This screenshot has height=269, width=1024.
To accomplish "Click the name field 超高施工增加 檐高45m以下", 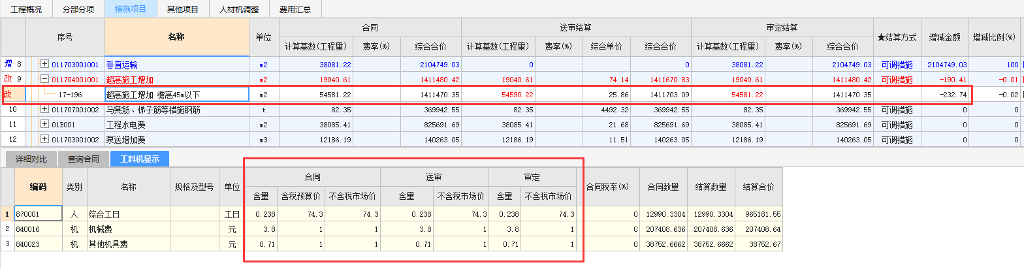I will tap(176, 95).
